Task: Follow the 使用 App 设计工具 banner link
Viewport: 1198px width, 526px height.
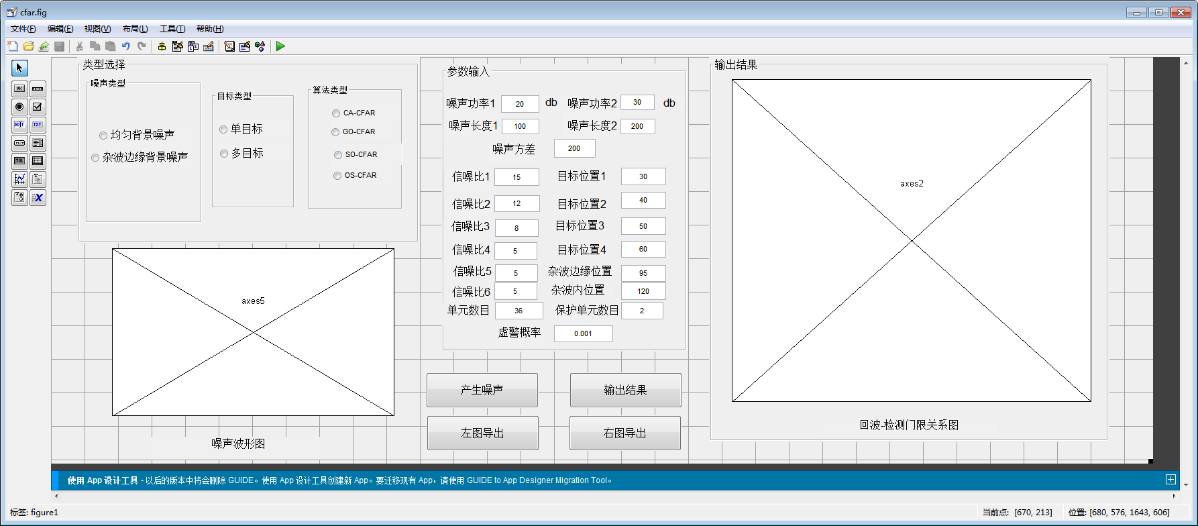Action: (103, 480)
